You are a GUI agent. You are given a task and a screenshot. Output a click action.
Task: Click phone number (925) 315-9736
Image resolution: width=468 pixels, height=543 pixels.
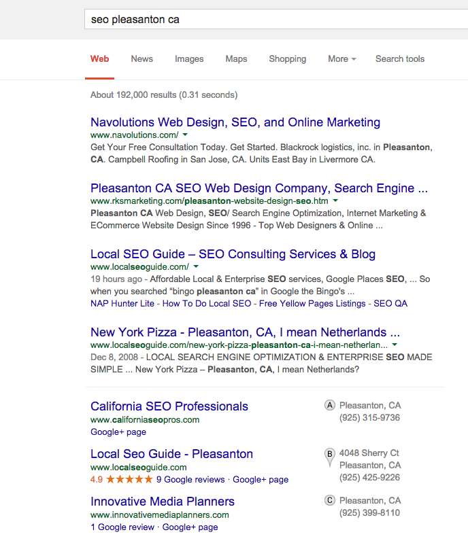tap(369, 418)
